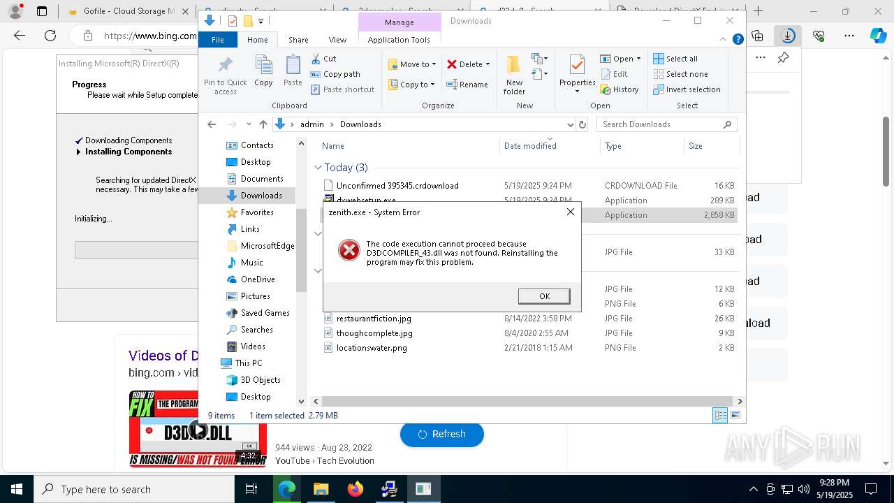Click Select all in the ribbon
The width and height of the screenshot is (894, 503).
click(x=675, y=59)
